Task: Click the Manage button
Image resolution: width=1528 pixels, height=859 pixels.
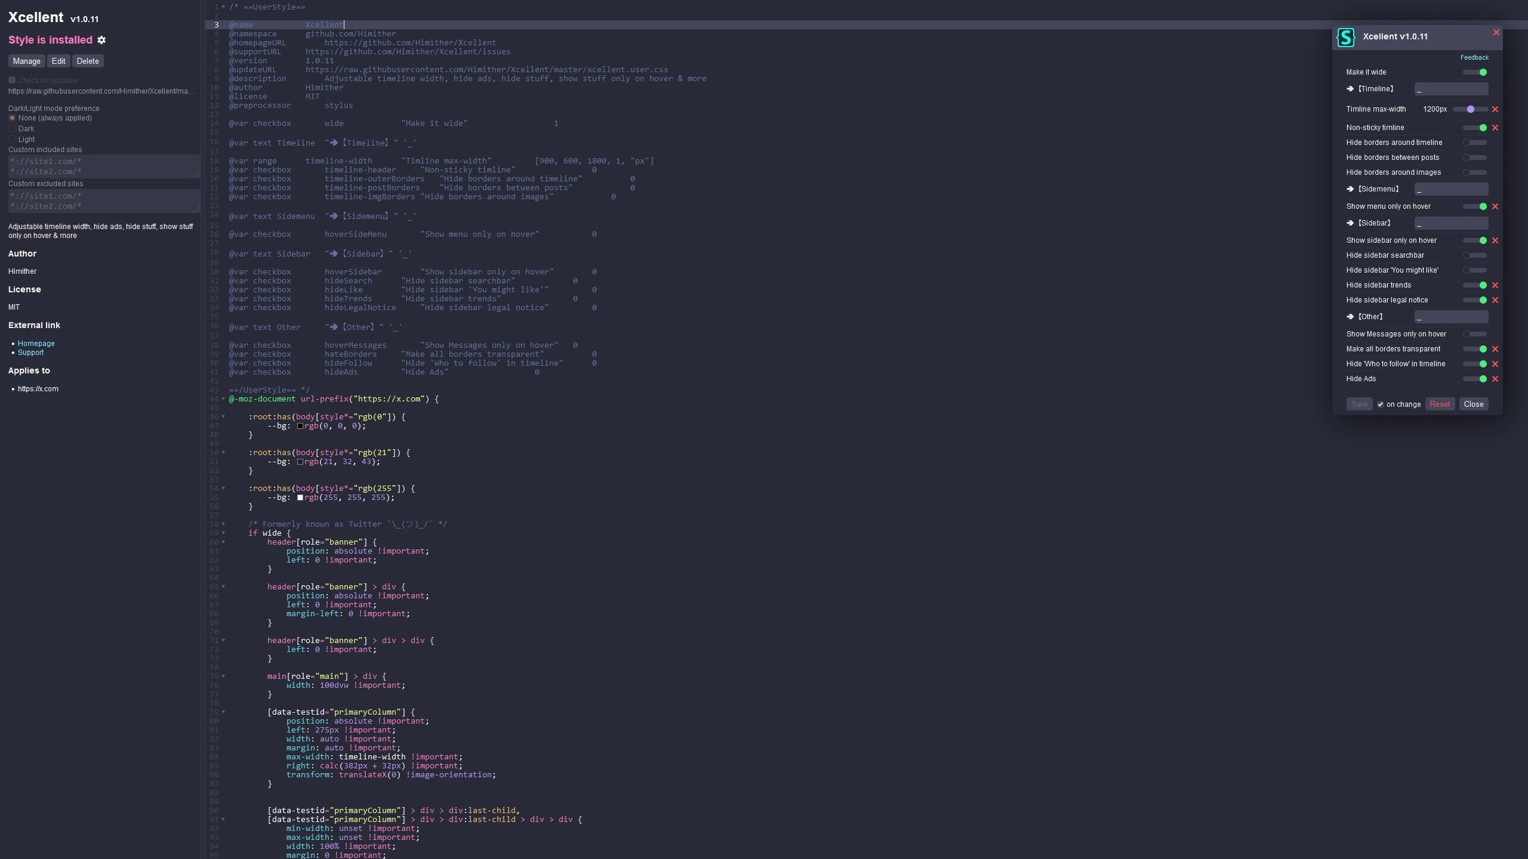Action: [x=26, y=61]
